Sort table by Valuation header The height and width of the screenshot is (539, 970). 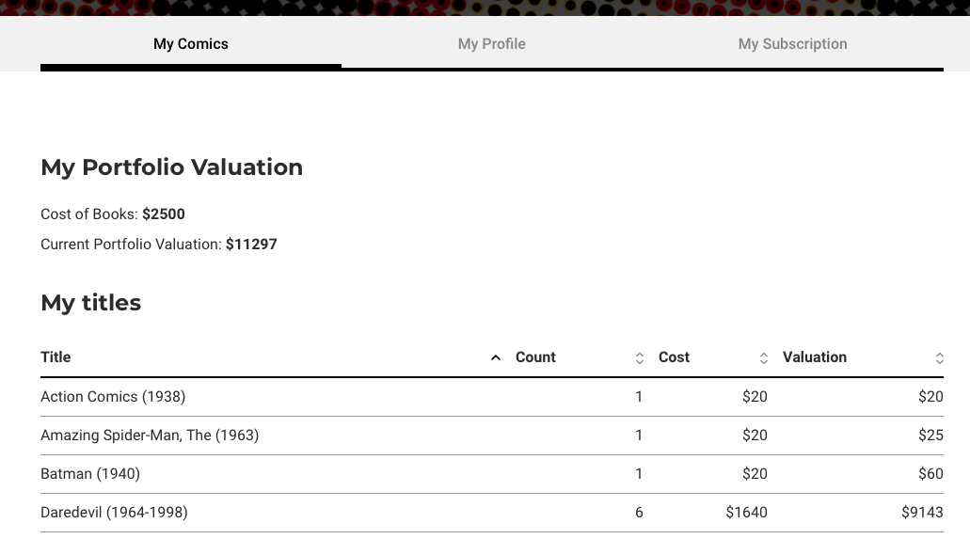pyautogui.click(x=814, y=357)
